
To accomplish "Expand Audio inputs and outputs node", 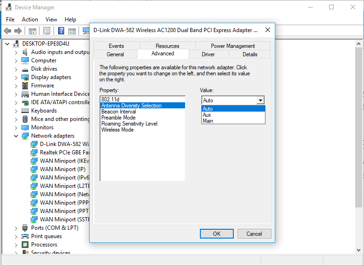I will pyautogui.click(x=16, y=53).
